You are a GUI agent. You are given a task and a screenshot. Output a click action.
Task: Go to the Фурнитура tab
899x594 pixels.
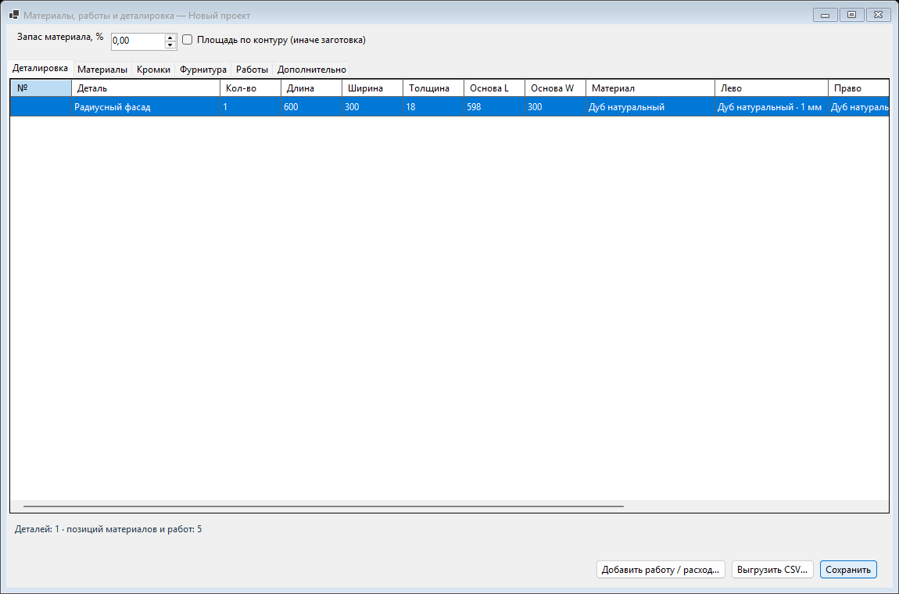click(203, 70)
